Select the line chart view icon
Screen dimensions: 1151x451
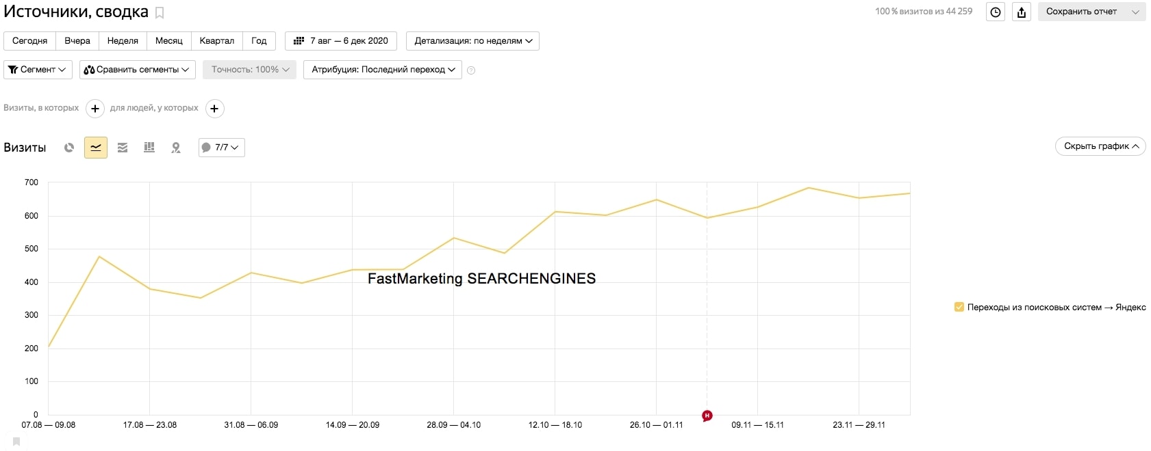(x=96, y=148)
